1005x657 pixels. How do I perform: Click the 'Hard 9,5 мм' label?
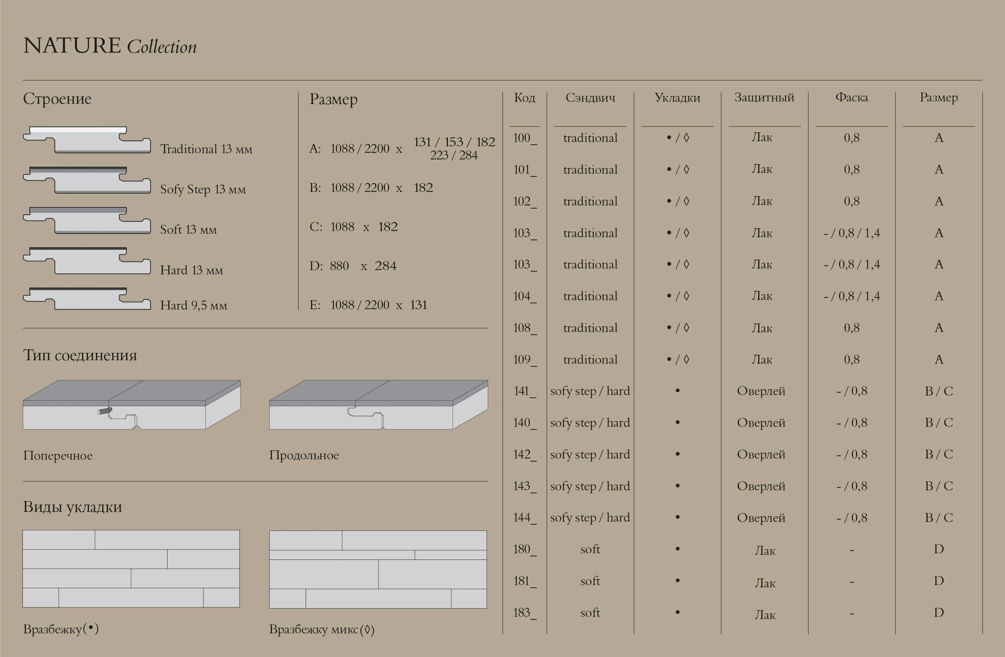(x=193, y=305)
